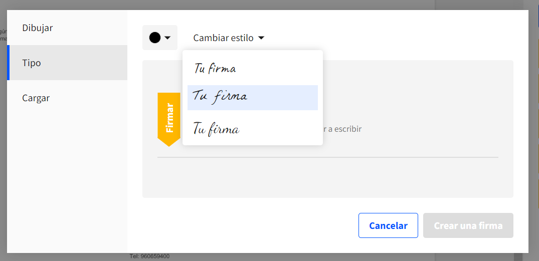Select the highlighted second Tu firma style
Image resolution: width=539 pixels, height=261 pixels.
tap(252, 98)
